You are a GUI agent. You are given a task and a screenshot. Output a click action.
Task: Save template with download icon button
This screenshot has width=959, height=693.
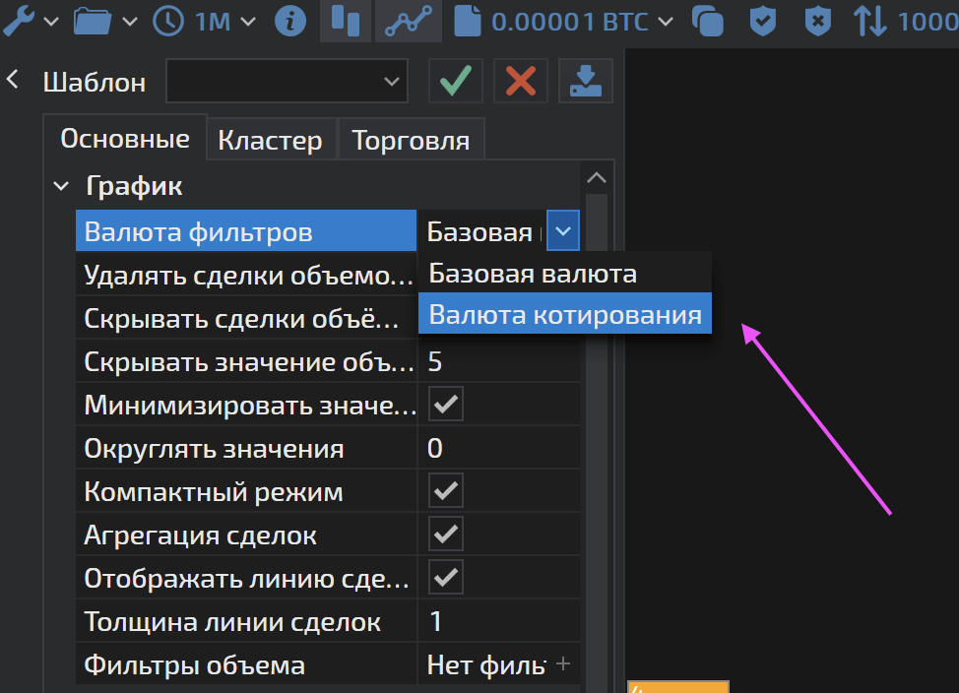click(x=585, y=81)
